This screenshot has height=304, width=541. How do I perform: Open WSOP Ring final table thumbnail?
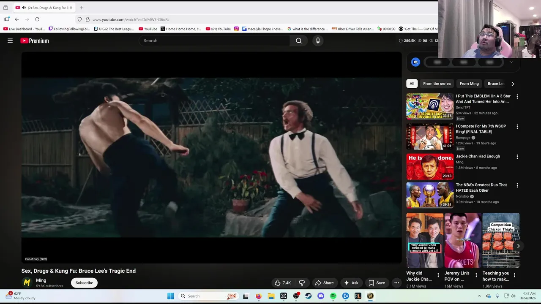[429, 136]
